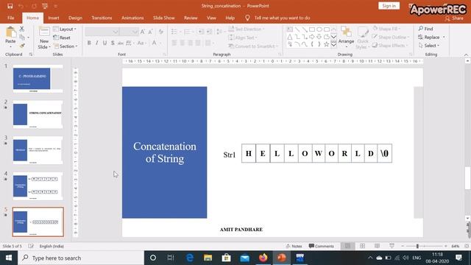
Task: Open Mail app from taskbar
Action: point(244,258)
